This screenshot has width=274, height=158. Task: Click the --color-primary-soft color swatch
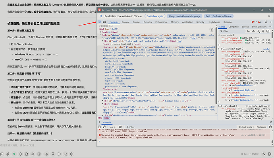[x=246, y=40]
